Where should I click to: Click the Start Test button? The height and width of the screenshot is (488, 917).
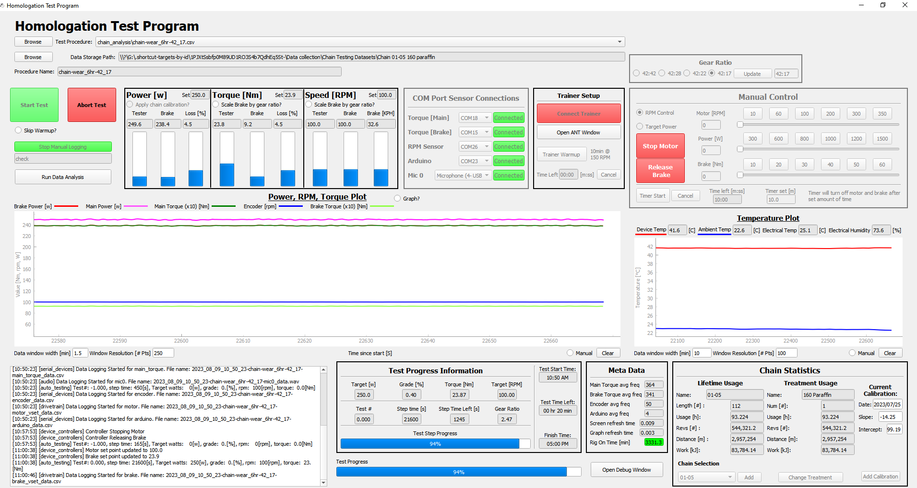click(x=34, y=105)
